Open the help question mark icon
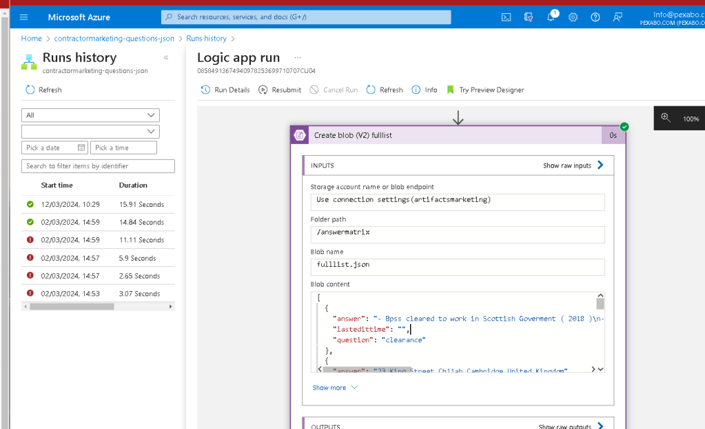The height and width of the screenshot is (429, 705). [x=595, y=17]
